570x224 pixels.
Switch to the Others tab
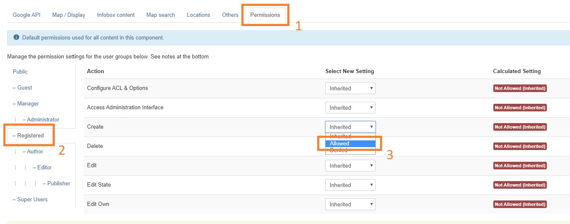(x=230, y=15)
